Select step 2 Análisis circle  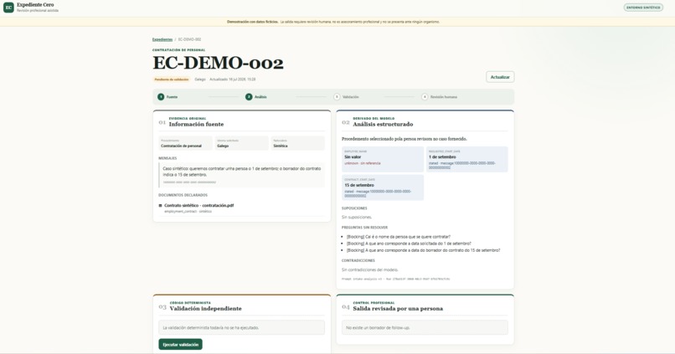[249, 97]
